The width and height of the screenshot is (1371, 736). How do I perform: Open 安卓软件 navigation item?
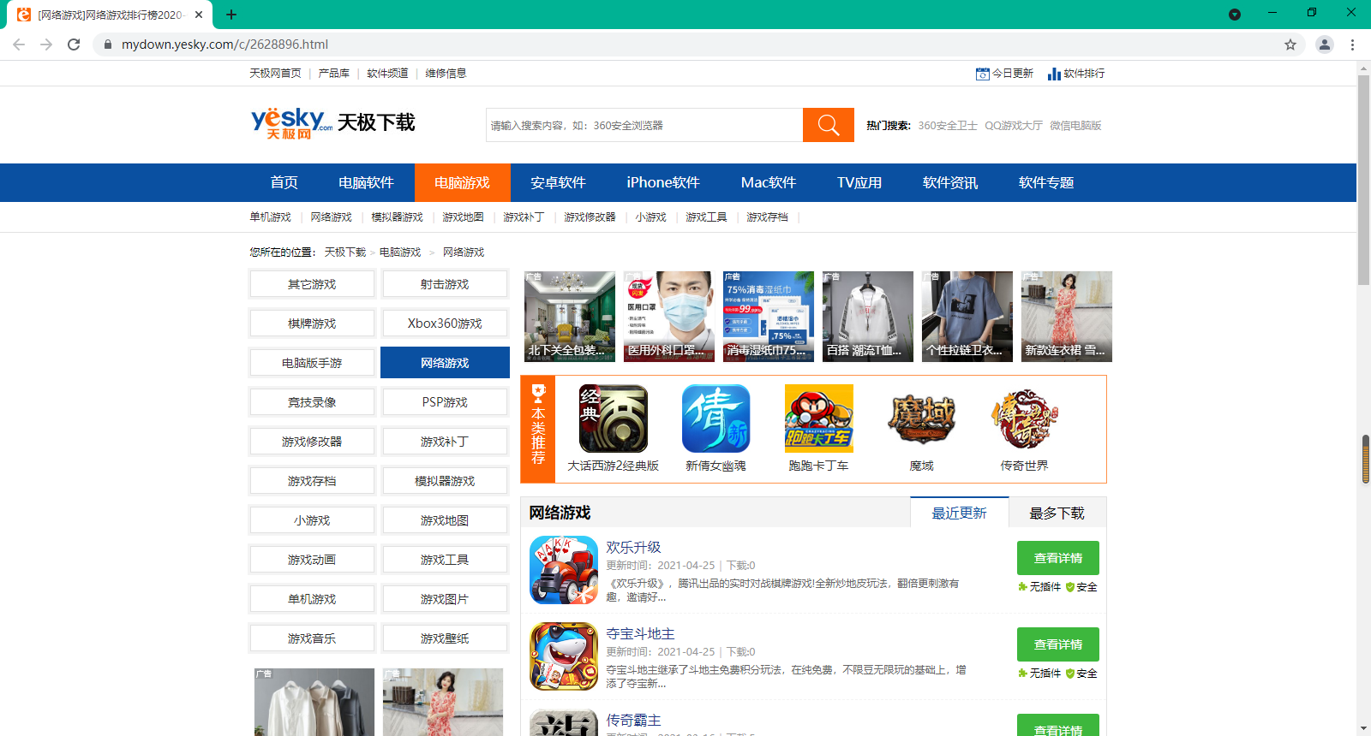pyautogui.click(x=558, y=182)
